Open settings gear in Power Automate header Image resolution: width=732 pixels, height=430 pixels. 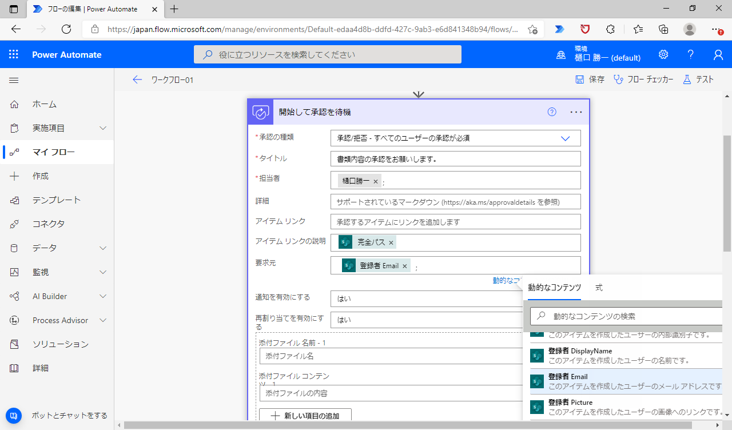663,54
